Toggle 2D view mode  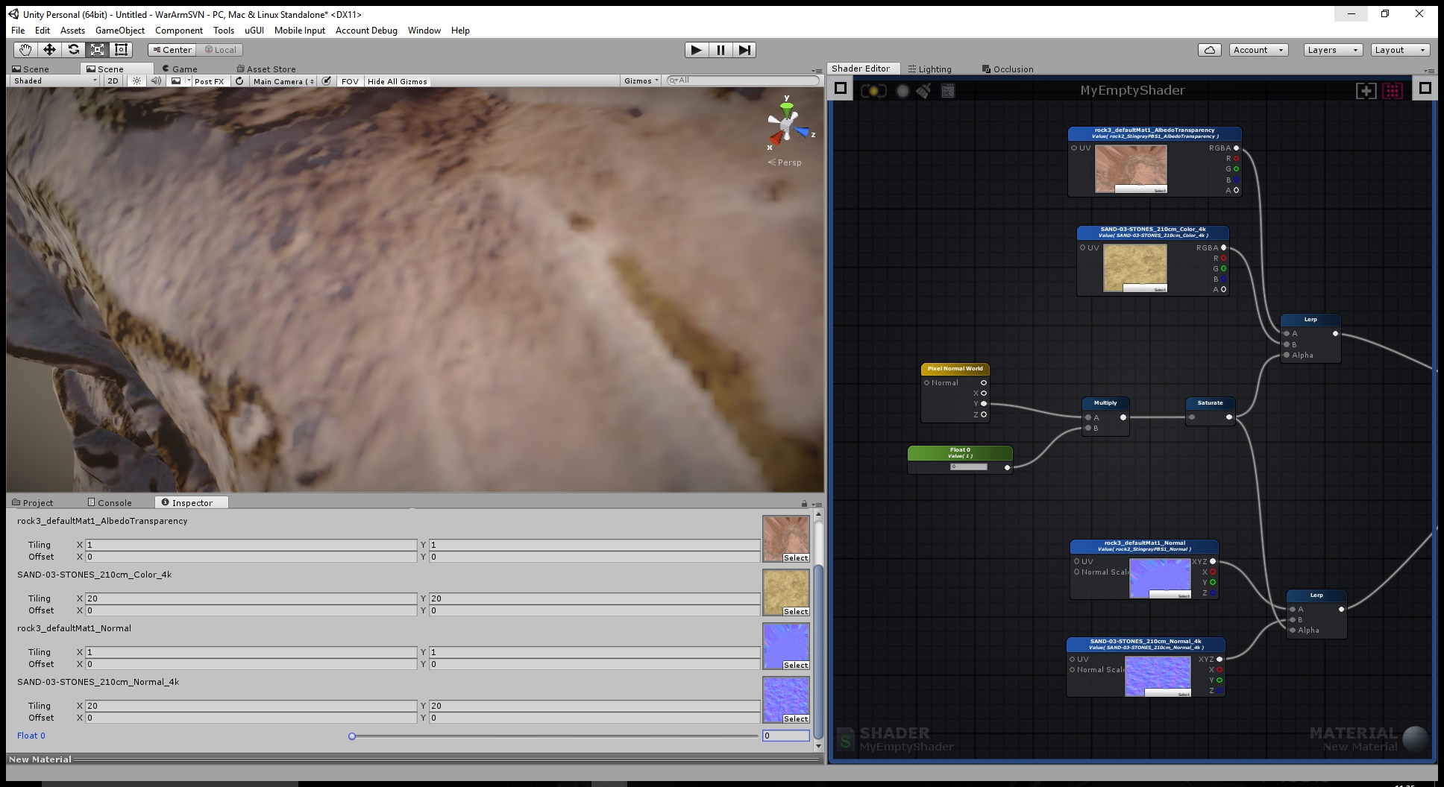[x=113, y=81]
